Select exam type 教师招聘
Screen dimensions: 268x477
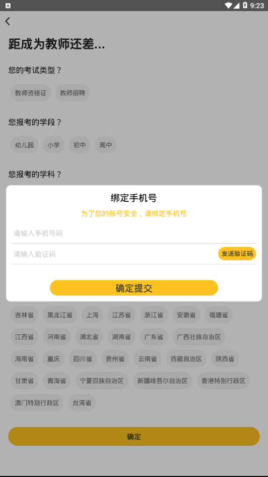point(73,93)
